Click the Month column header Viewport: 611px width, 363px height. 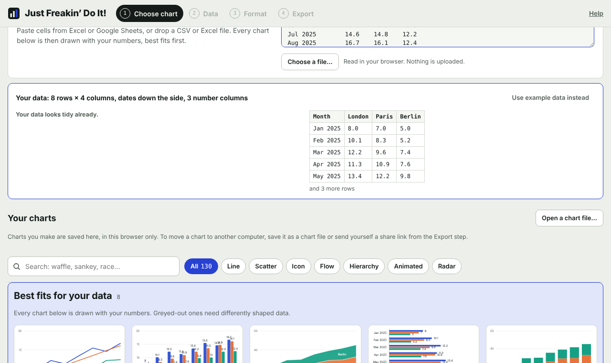[327, 117]
